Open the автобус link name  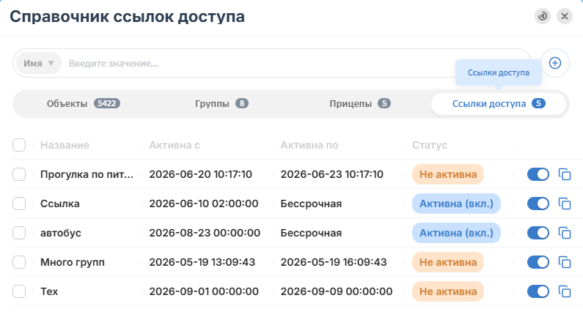61,233
